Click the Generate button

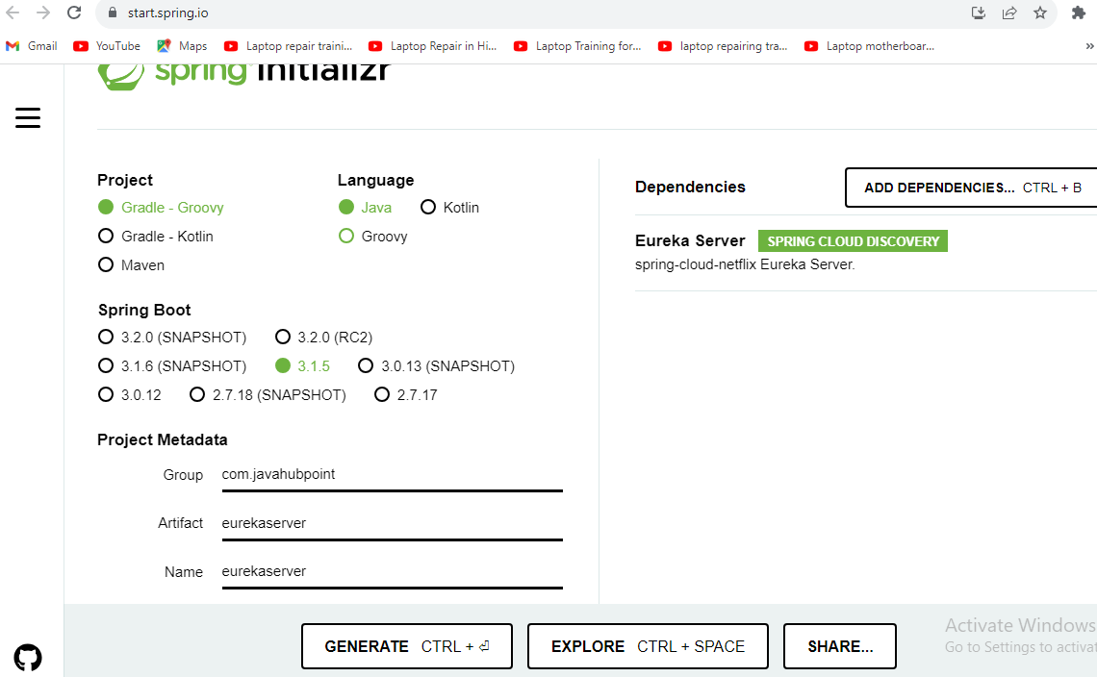click(x=406, y=646)
